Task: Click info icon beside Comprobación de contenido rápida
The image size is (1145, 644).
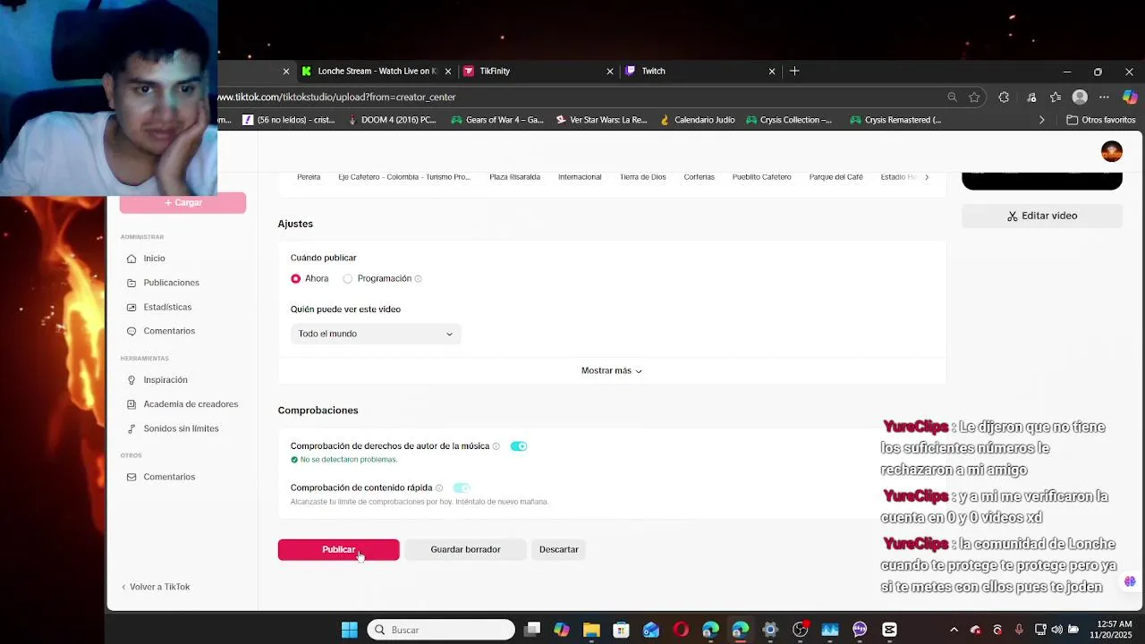Action: point(439,488)
